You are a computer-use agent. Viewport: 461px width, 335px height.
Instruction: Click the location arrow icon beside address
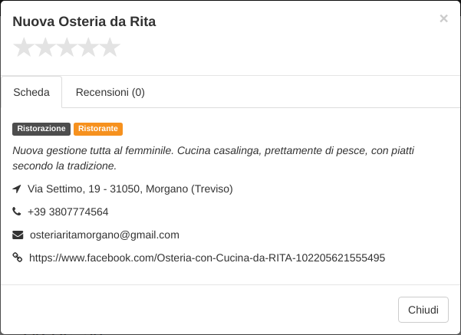[17, 189]
